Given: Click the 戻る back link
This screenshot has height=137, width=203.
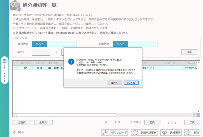Looking at the screenshot, I should point(21,132).
